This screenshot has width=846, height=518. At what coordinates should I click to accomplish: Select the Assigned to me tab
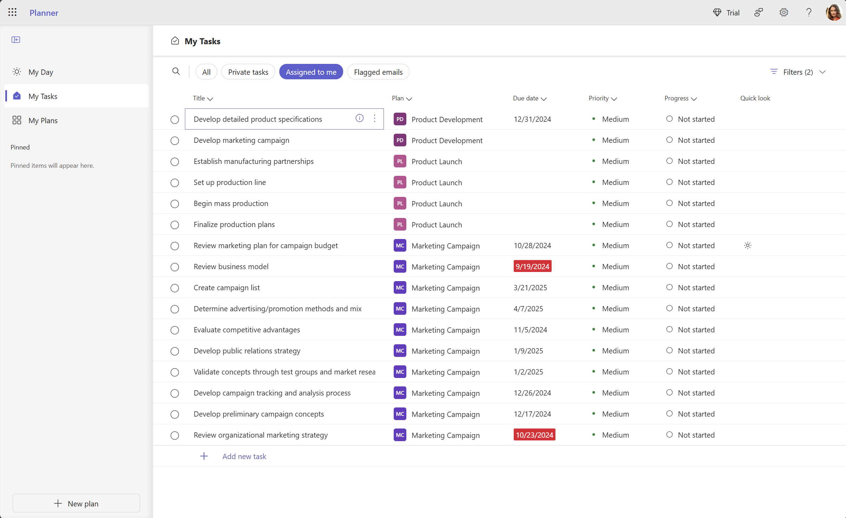pos(311,72)
